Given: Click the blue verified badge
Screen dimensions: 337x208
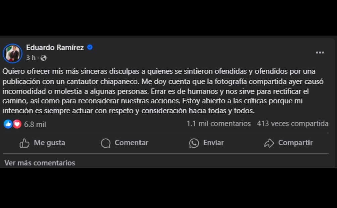Looking at the screenshot, I should pos(90,47).
